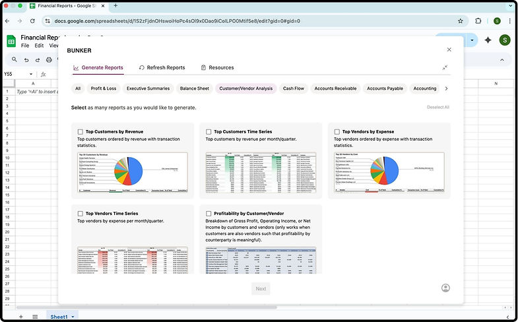Screen dimensions: 518x322
Task: Click the undo arrow in toolbar
Action: (26, 60)
